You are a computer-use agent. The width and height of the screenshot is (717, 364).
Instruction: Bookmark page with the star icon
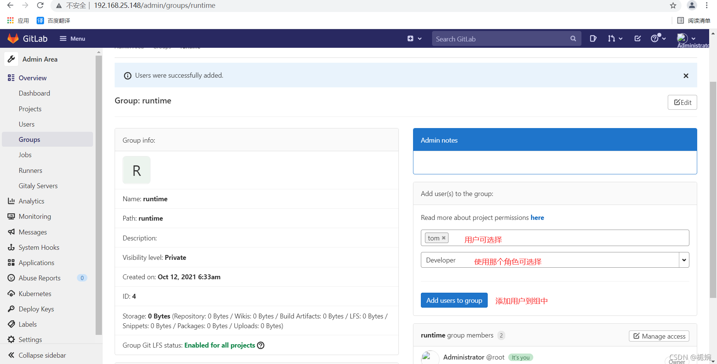pyautogui.click(x=673, y=5)
